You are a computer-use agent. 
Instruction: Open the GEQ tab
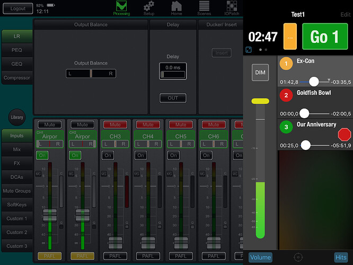pos(17,64)
